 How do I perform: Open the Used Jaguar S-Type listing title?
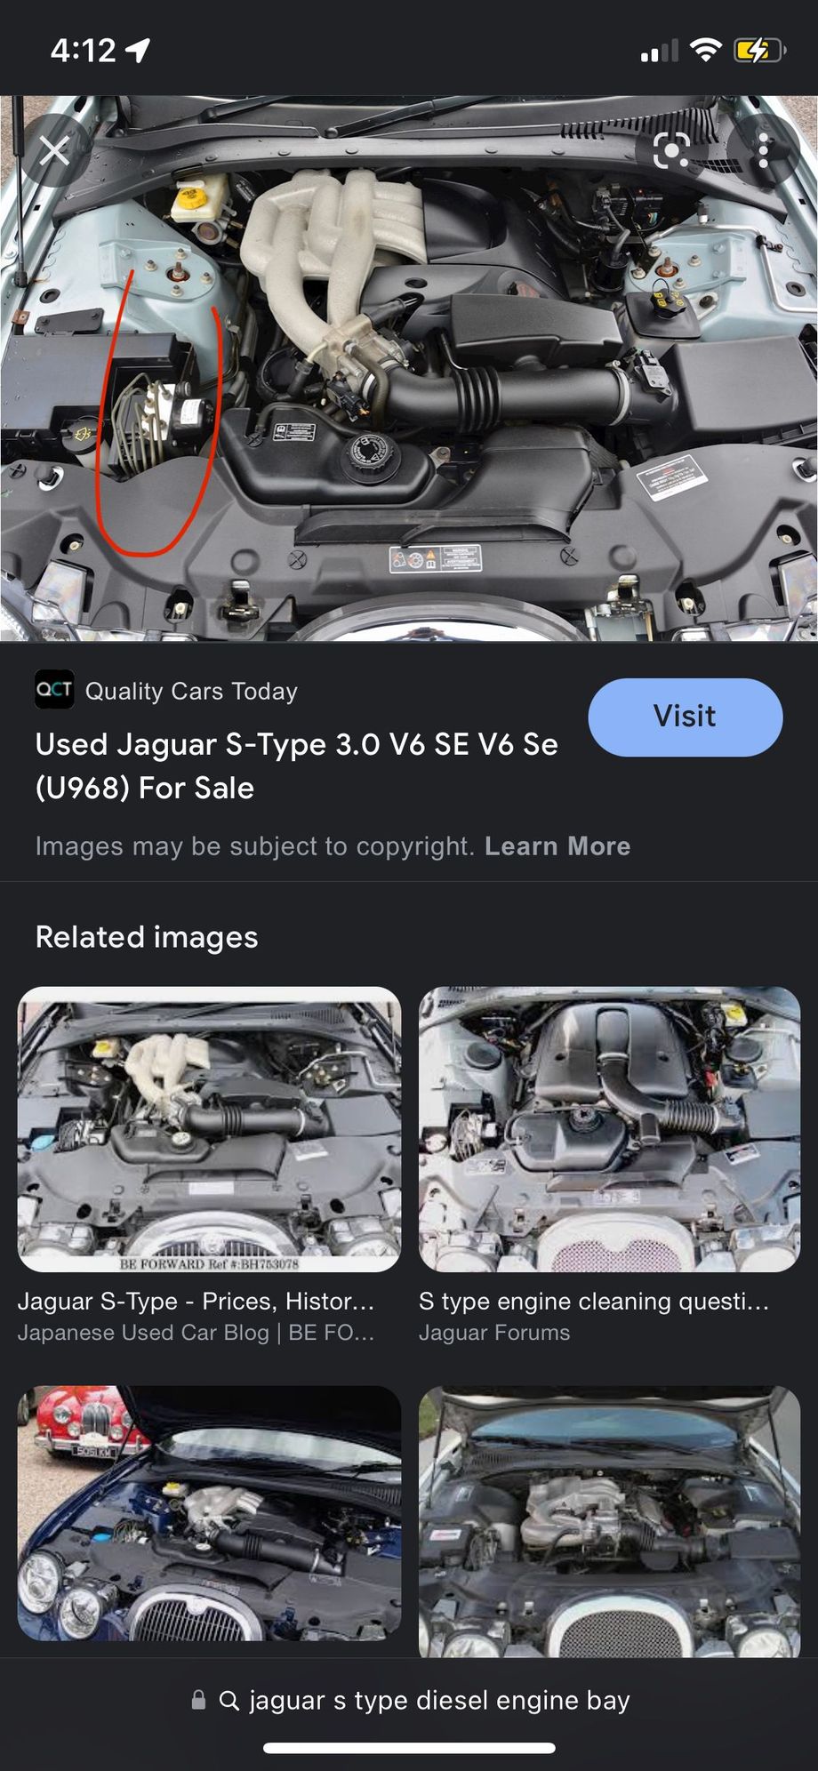(296, 765)
